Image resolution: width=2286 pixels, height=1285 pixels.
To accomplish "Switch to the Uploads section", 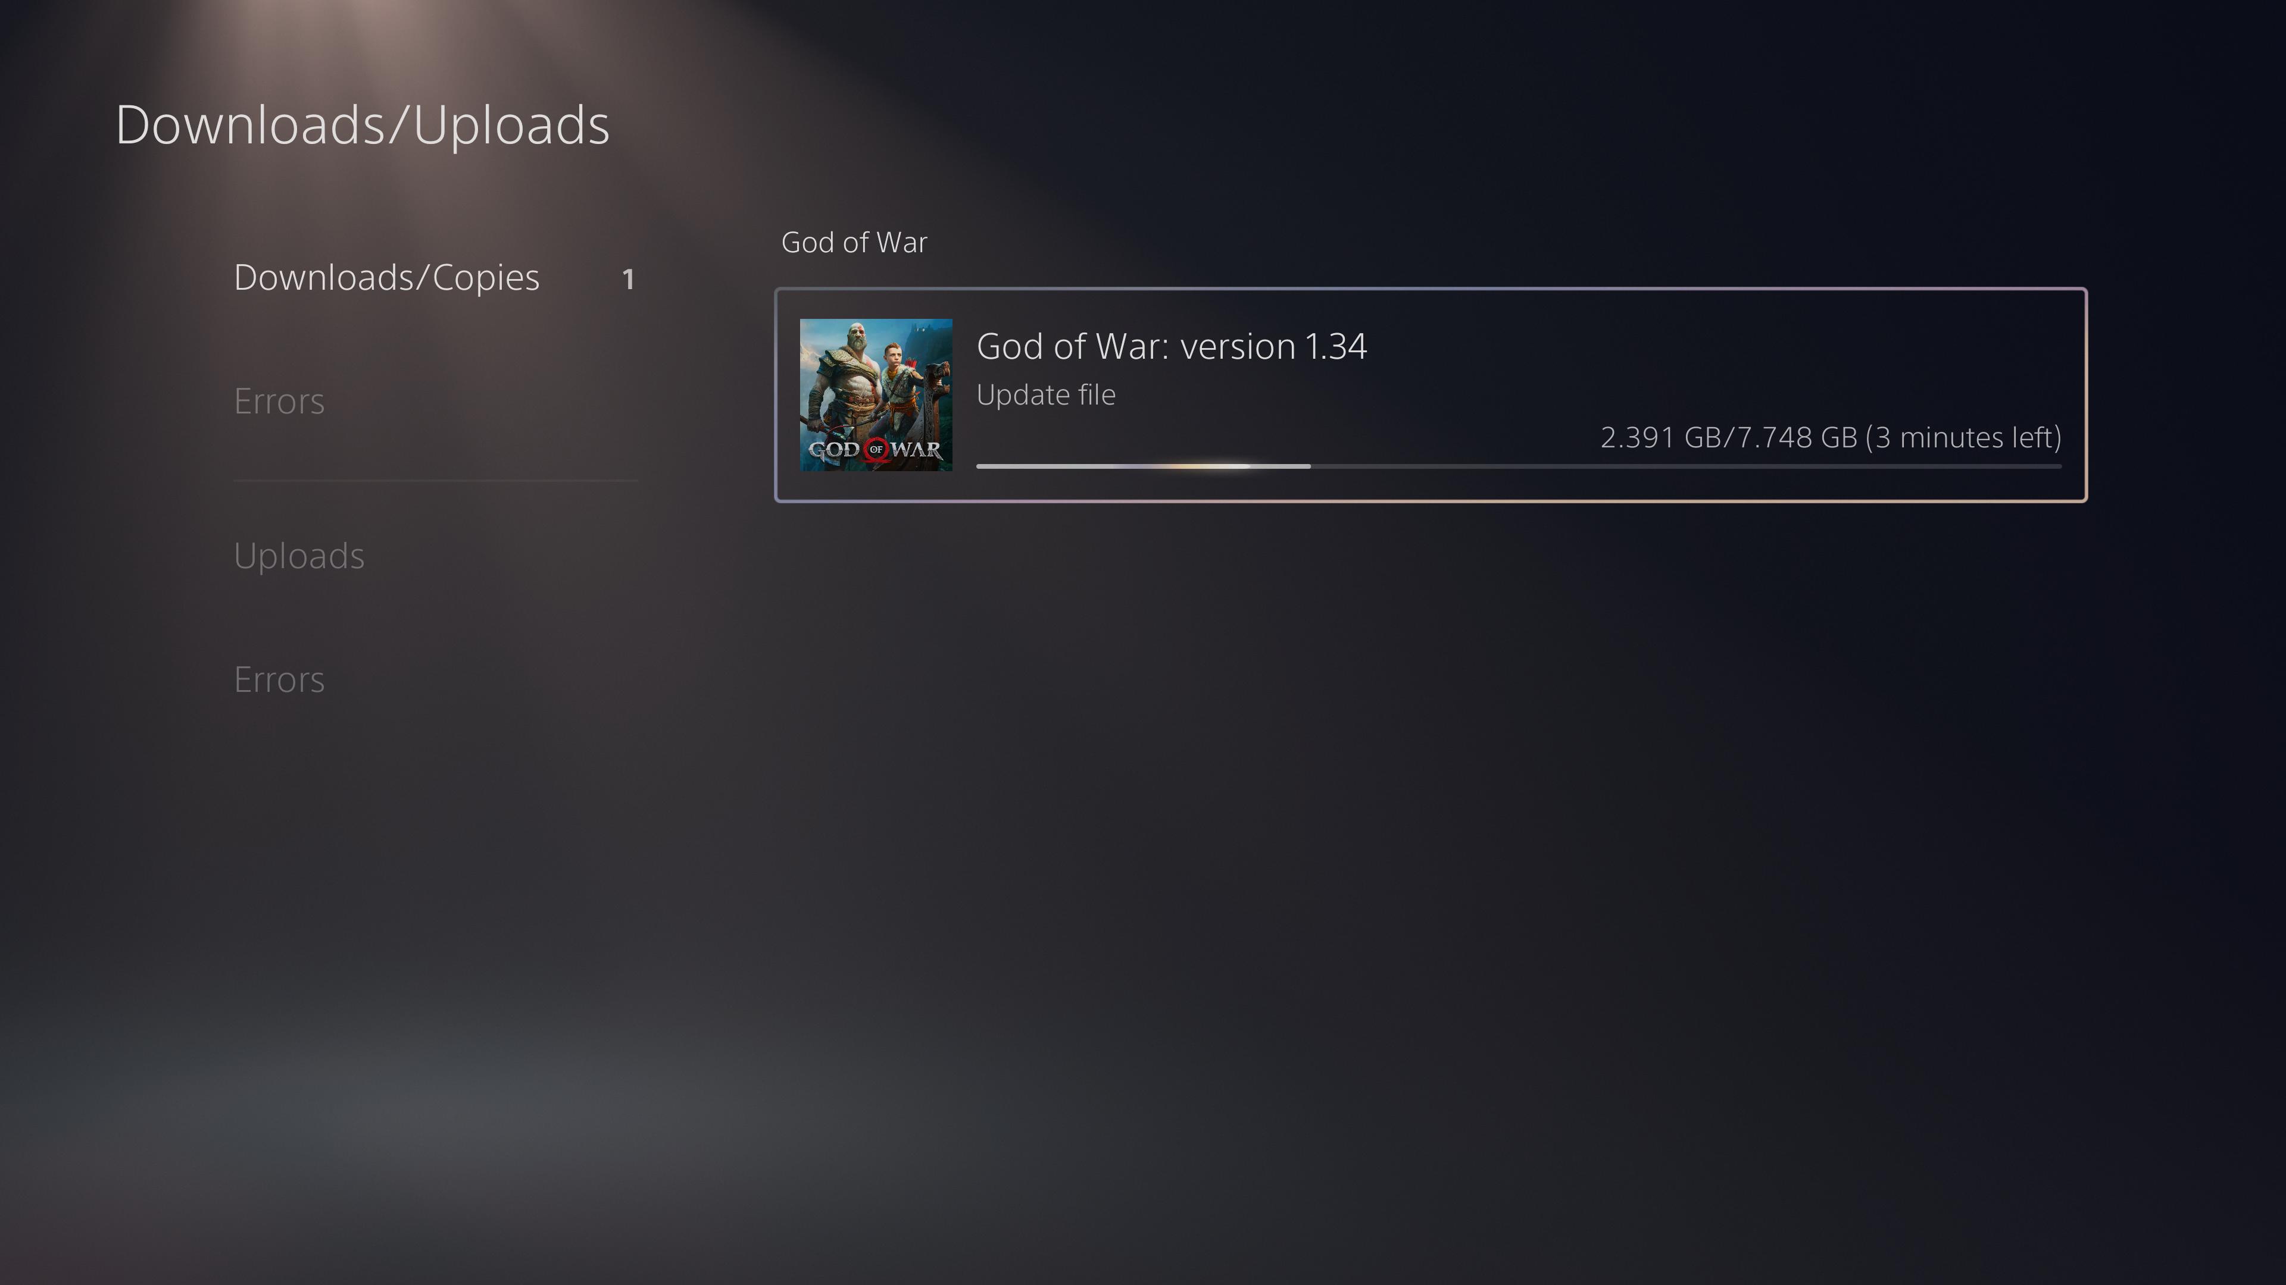I will click(x=299, y=556).
